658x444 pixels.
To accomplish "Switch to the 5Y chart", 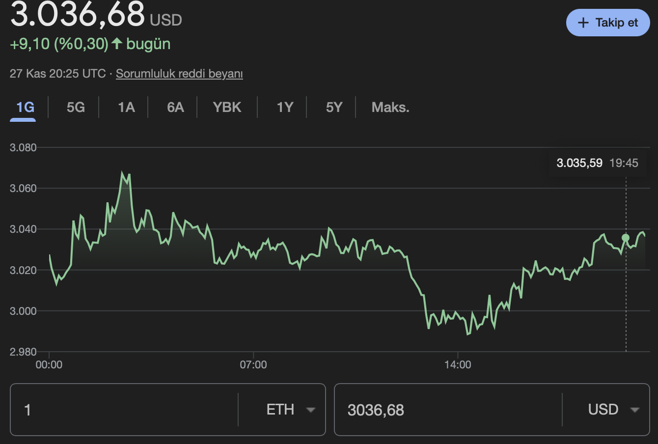I will tap(333, 107).
